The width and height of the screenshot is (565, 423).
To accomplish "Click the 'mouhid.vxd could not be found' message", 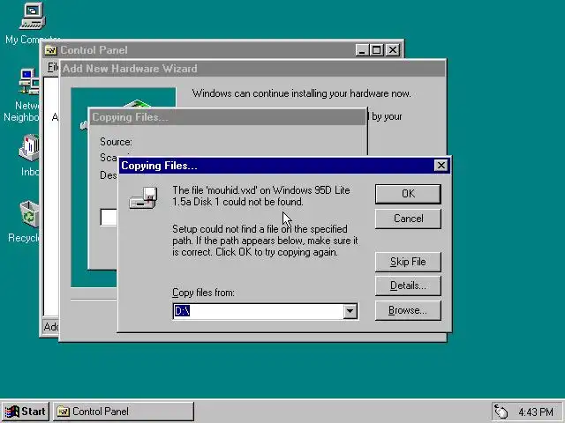I will [261, 196].
